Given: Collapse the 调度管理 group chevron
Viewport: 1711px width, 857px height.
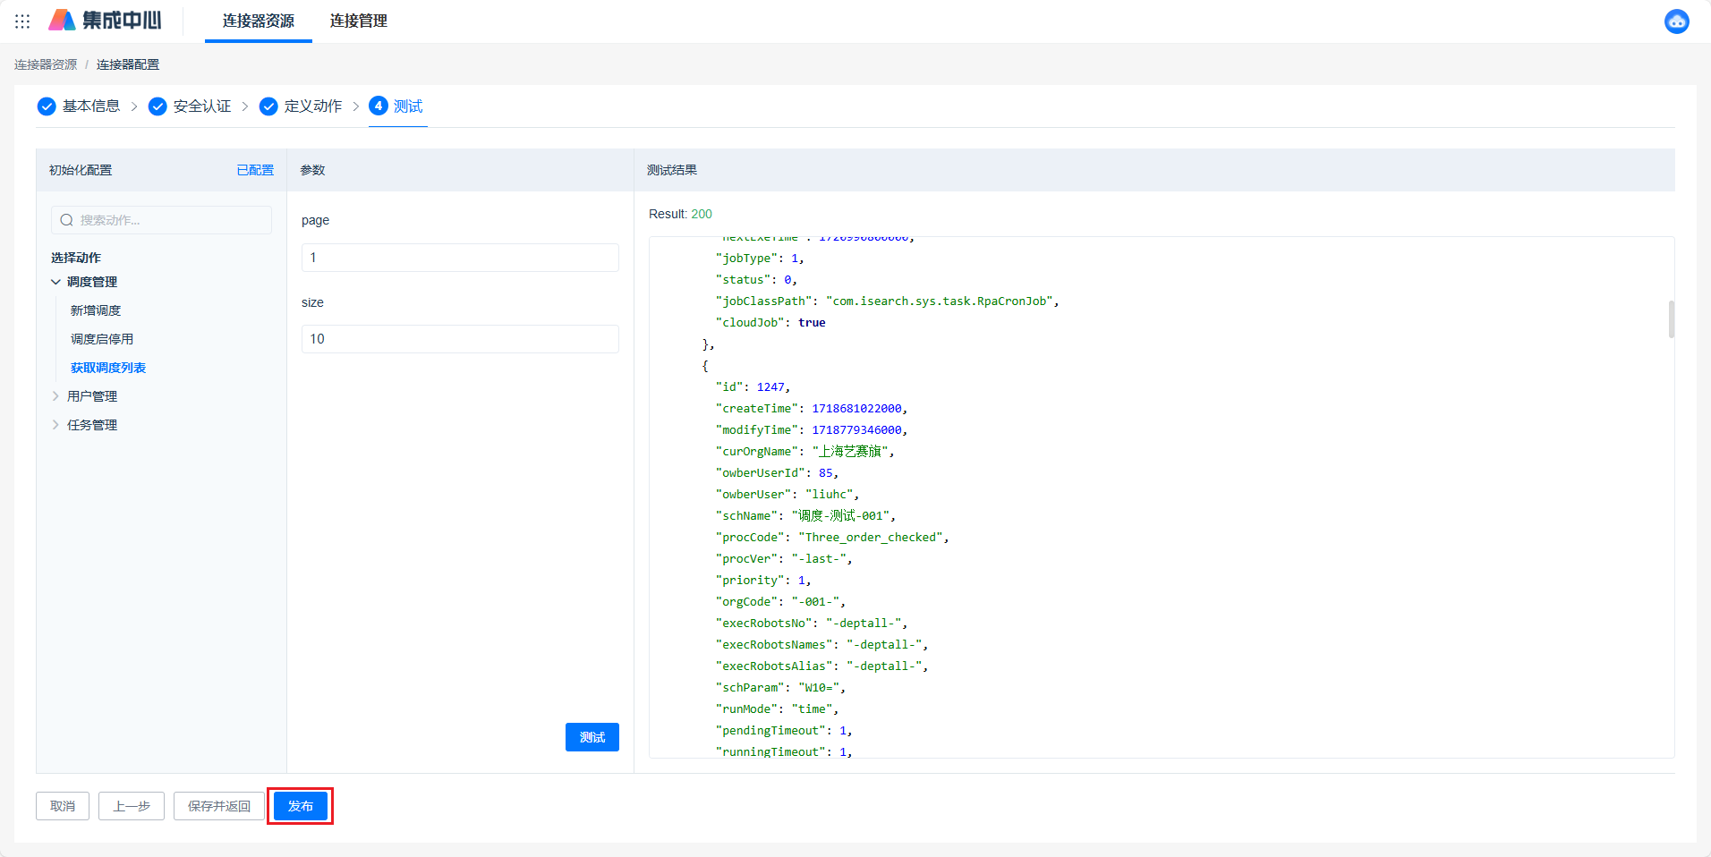Looking at the screenshot, I should click(x=55, y=282).
